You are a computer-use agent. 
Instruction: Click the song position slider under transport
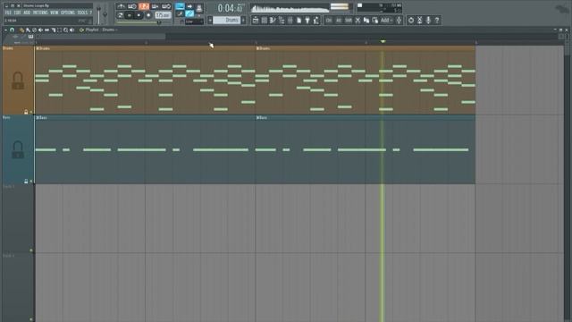click(x=144, y=22)
